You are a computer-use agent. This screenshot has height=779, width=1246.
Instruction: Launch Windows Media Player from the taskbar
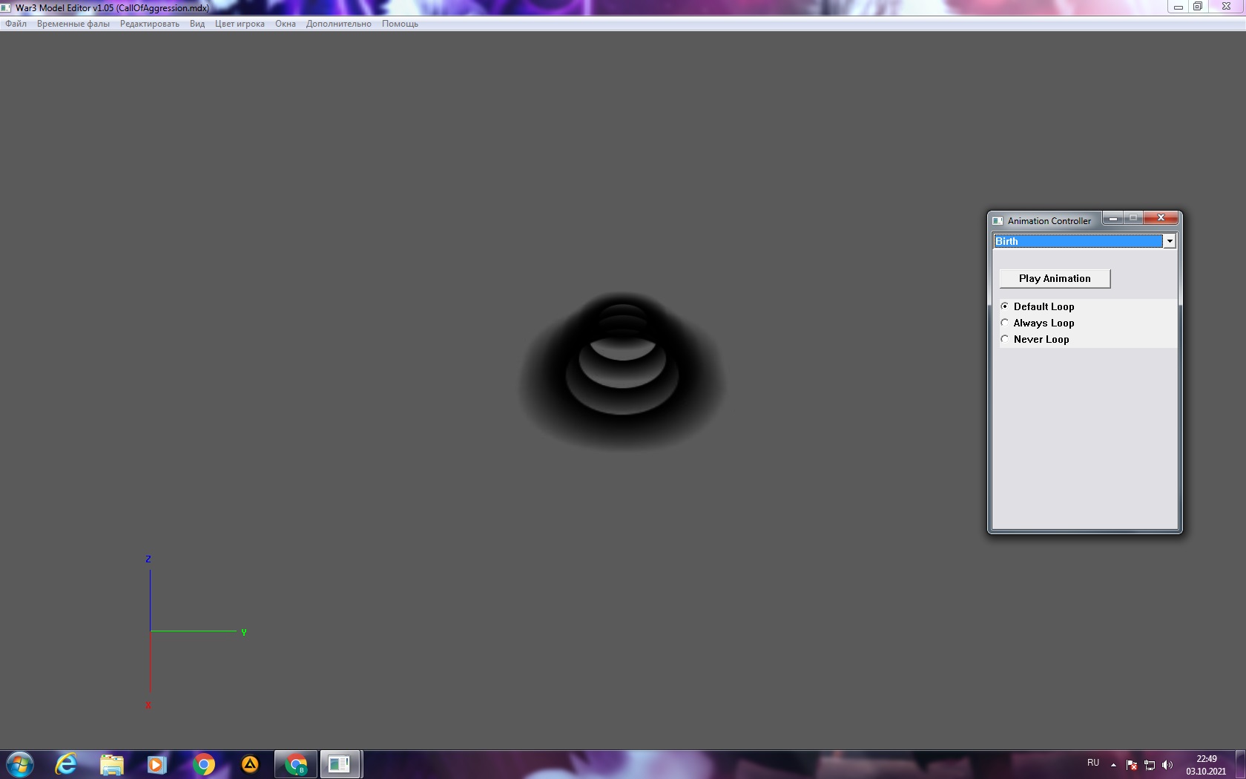(157, 764)
